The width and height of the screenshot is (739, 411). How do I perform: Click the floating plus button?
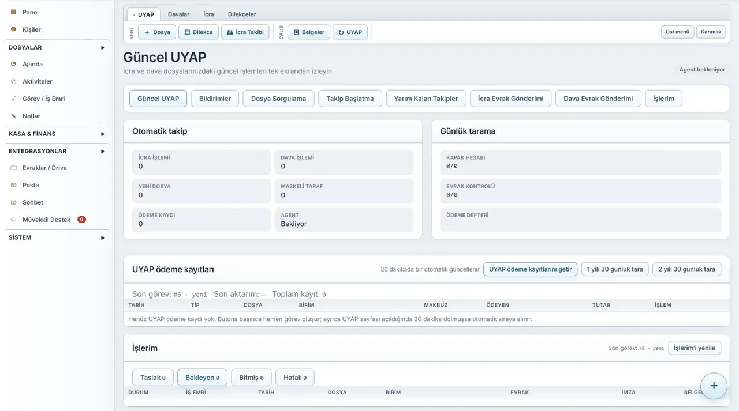(x=714, y=386)
